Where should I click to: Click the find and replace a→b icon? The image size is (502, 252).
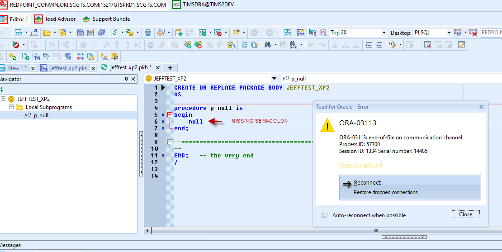(293, 45)
